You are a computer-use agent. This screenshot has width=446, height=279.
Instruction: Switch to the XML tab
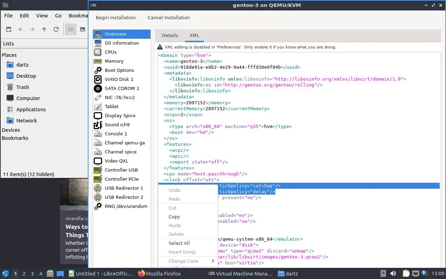[194, 35]
